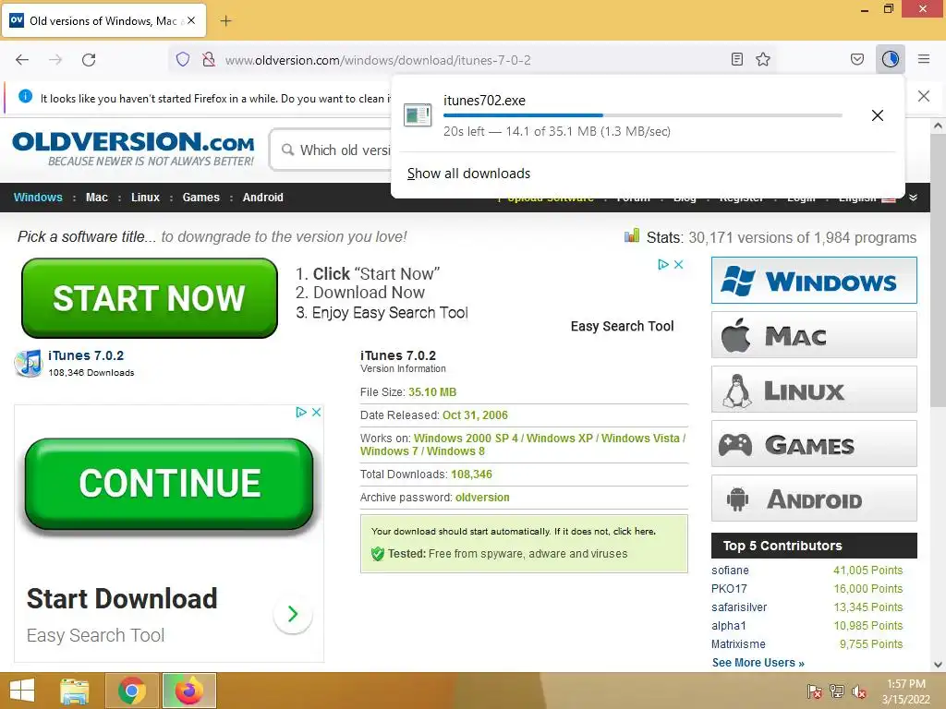946x709 pixels.
Task: Click the AdChoices icon on the top ad
Action: [663, 264]
